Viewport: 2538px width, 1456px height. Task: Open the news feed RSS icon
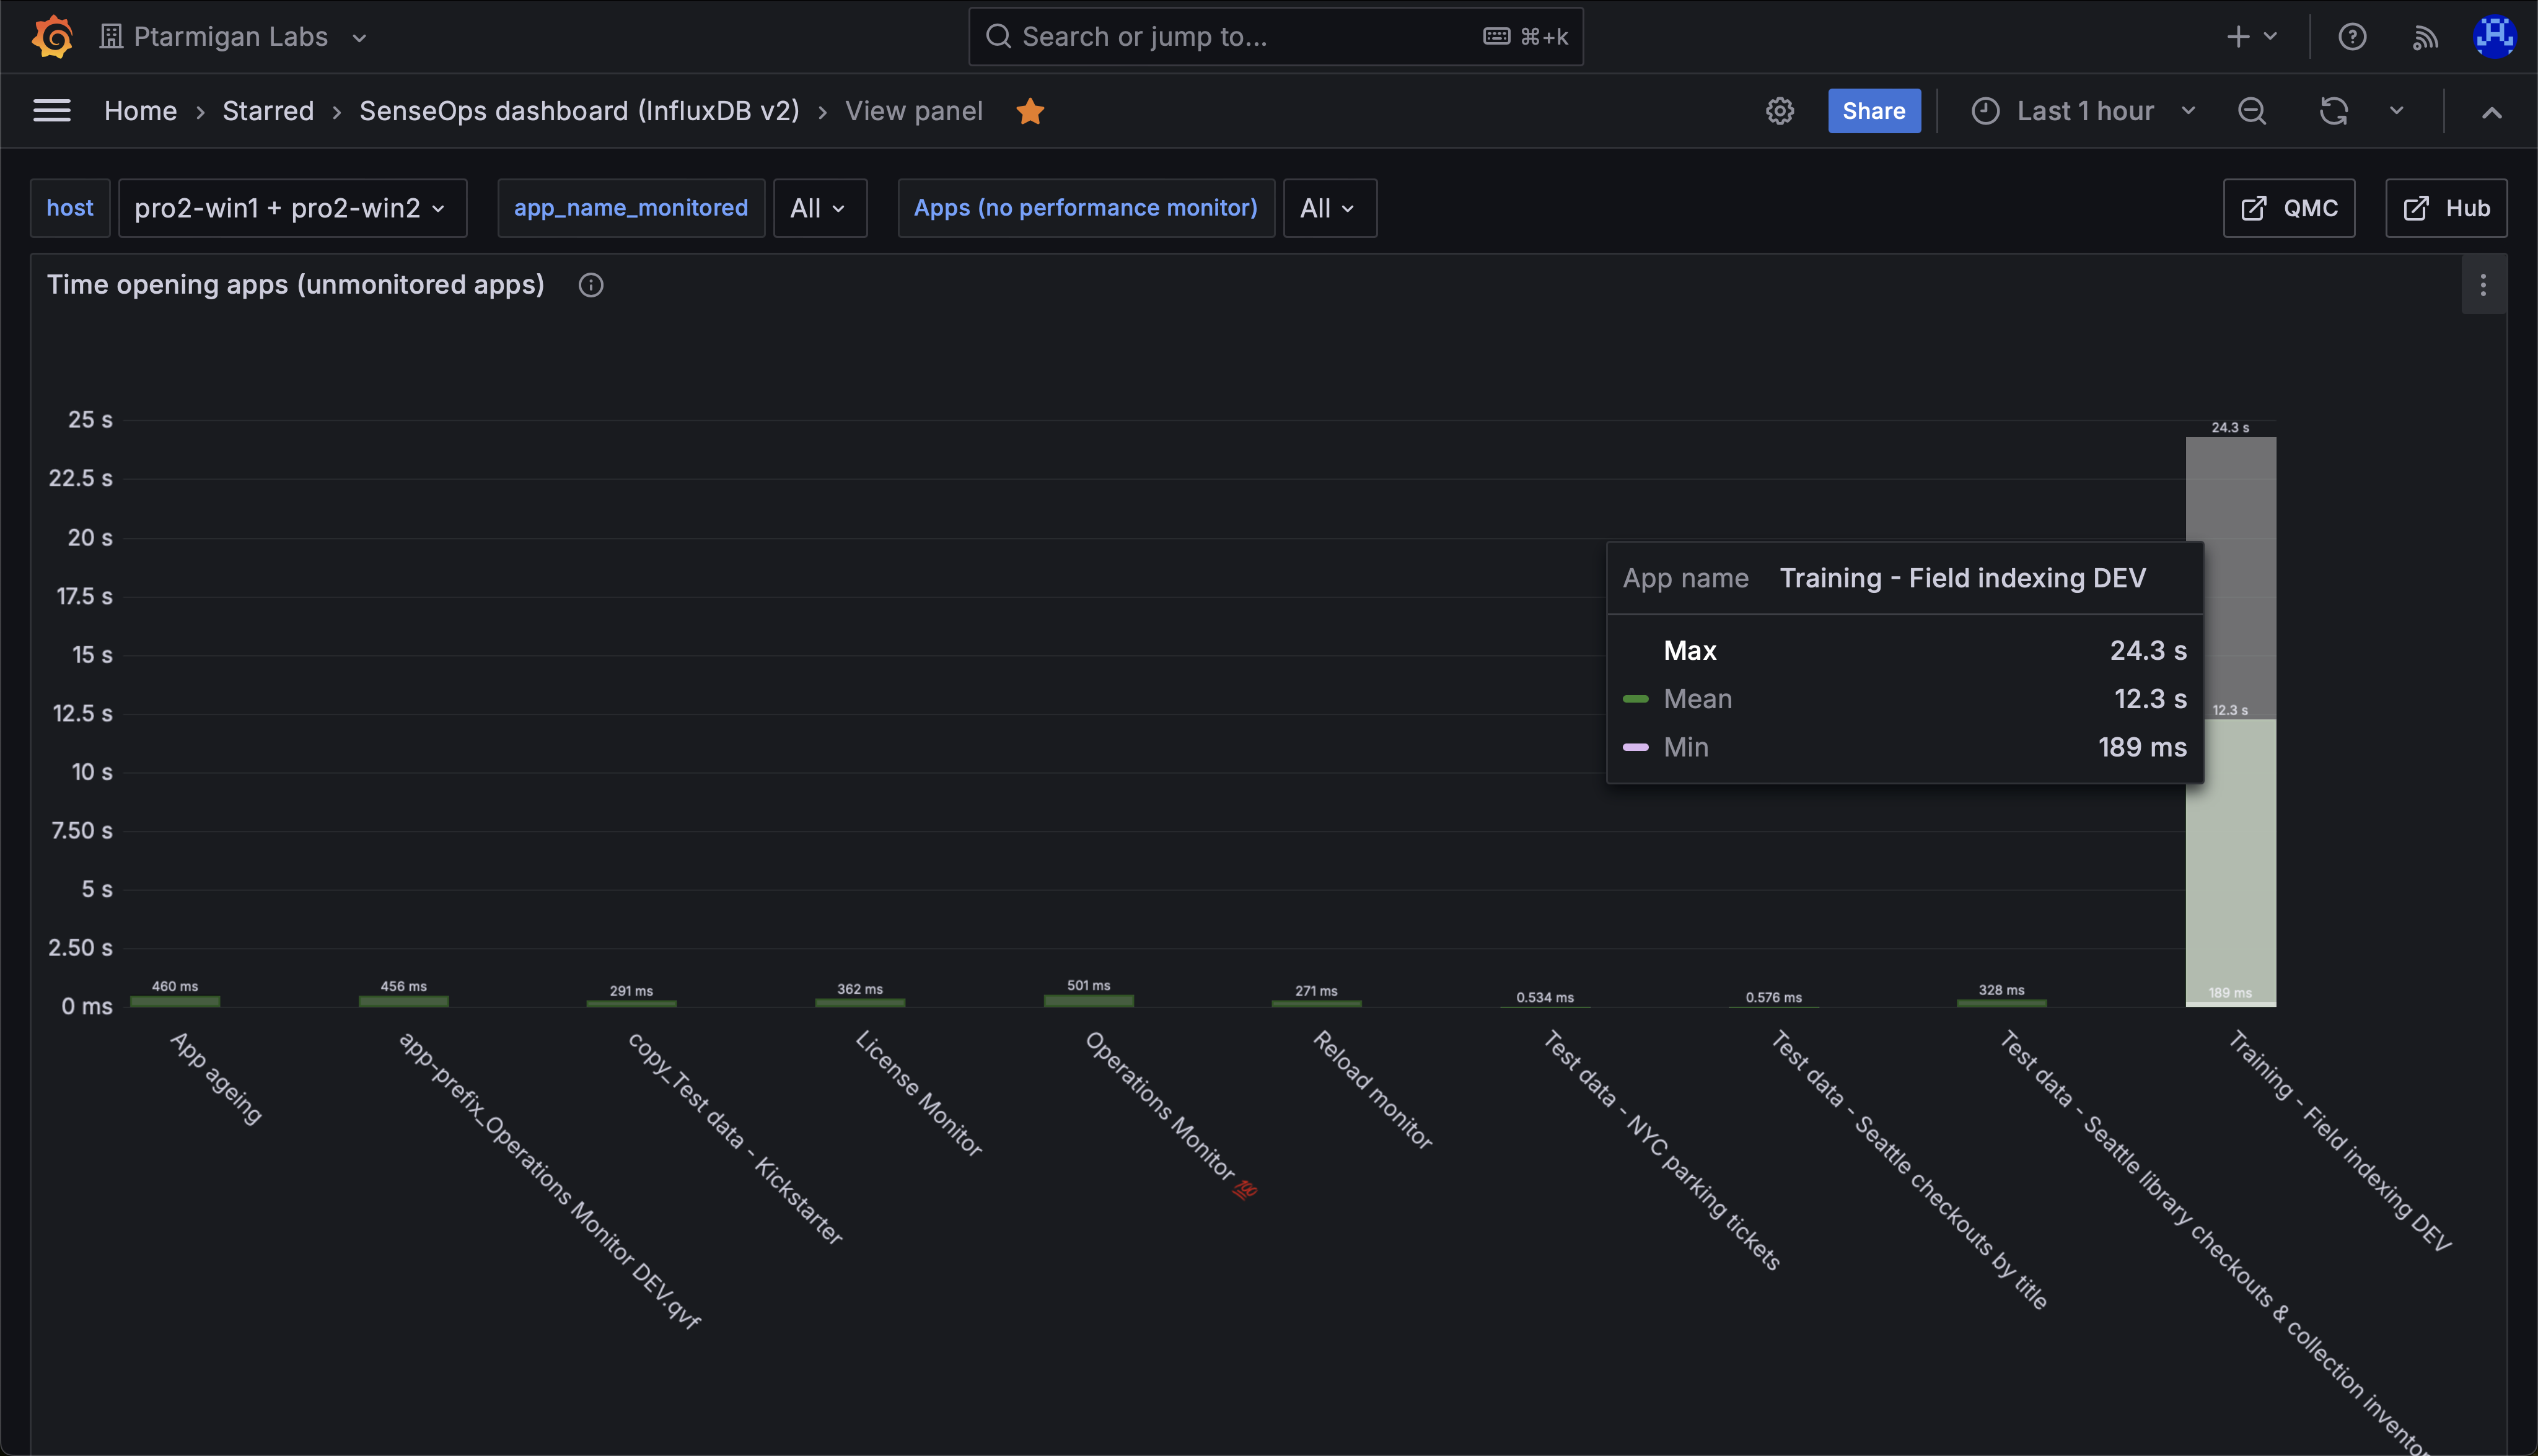2425,37
